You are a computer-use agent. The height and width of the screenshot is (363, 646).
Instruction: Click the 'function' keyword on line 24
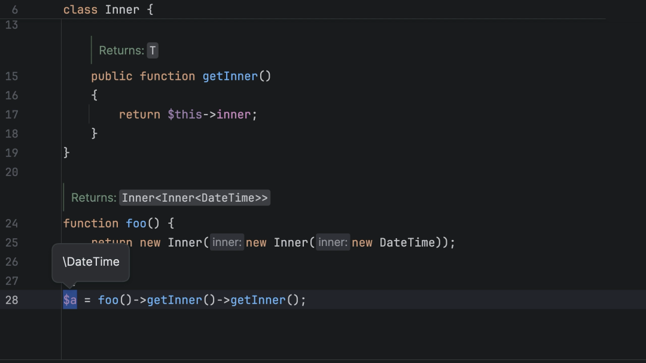[x=91, y=224]
